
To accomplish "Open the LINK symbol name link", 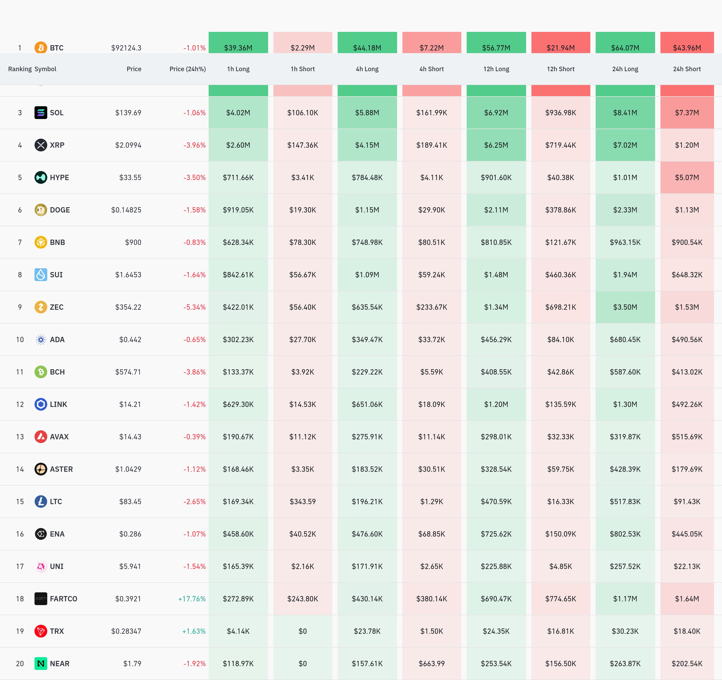I will (58, 404).
